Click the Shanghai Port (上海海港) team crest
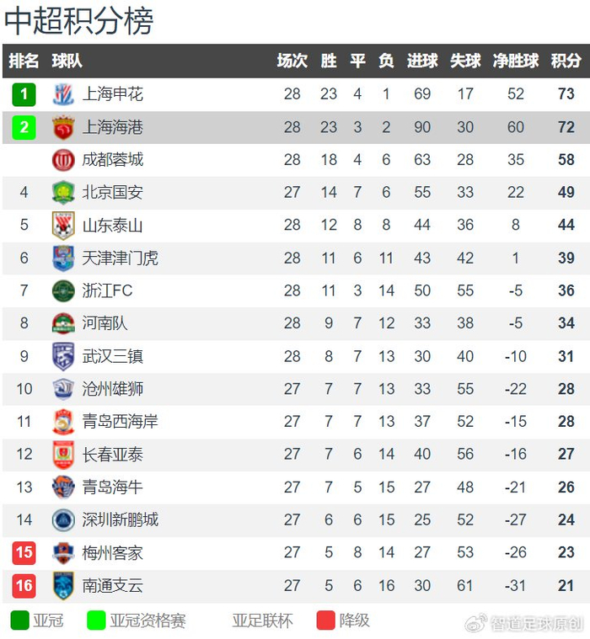The width and height of the screenshot is (590, 639). coord(63,127)
